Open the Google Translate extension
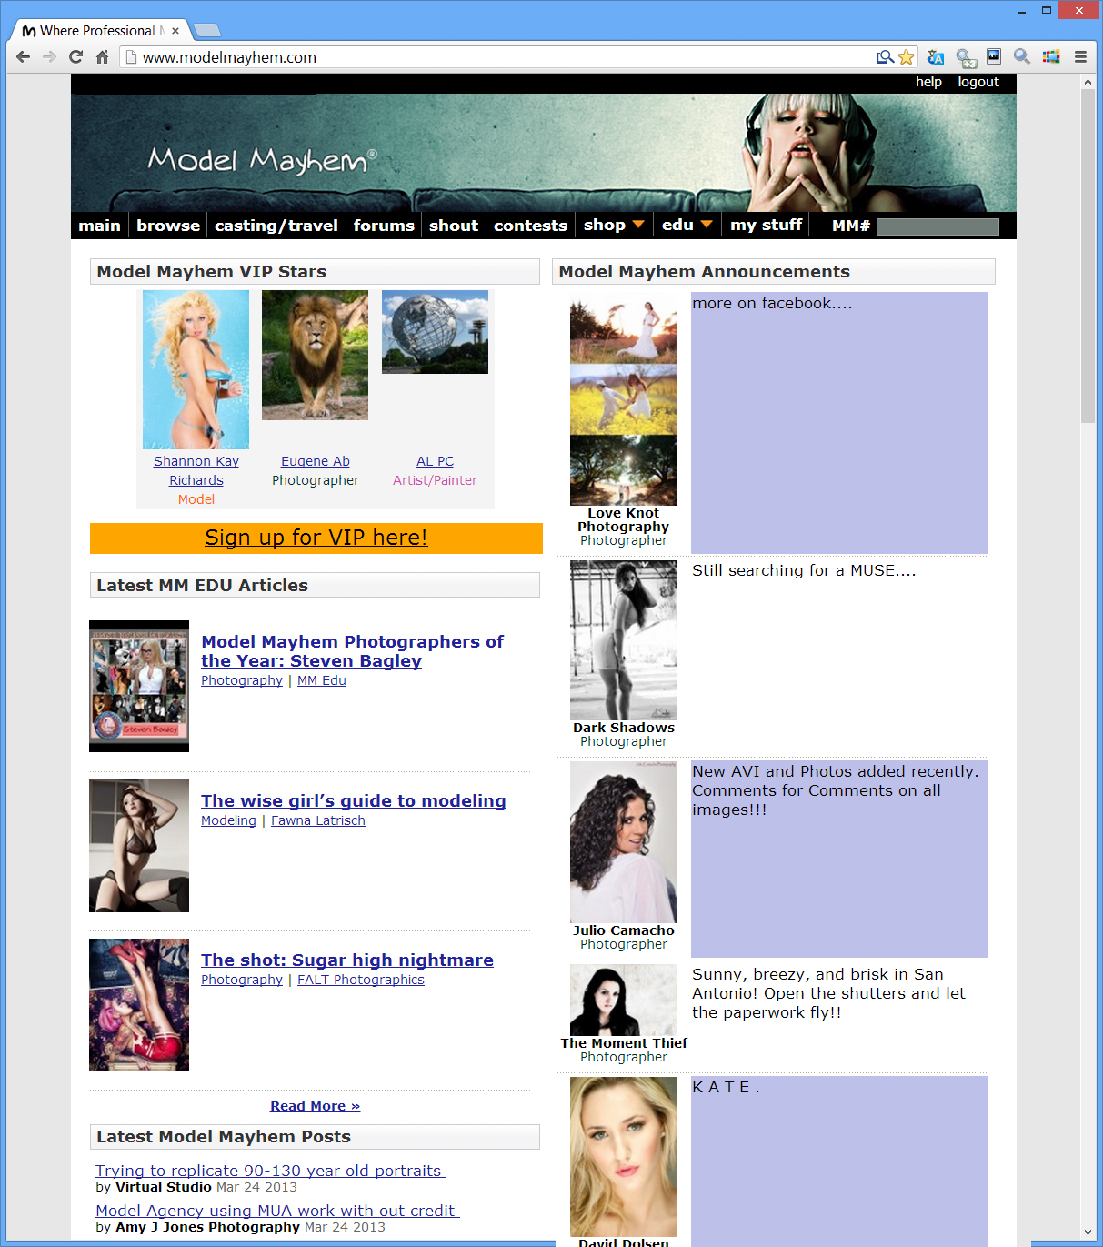The image size is (1103, 1247). [x=936, y=56]
